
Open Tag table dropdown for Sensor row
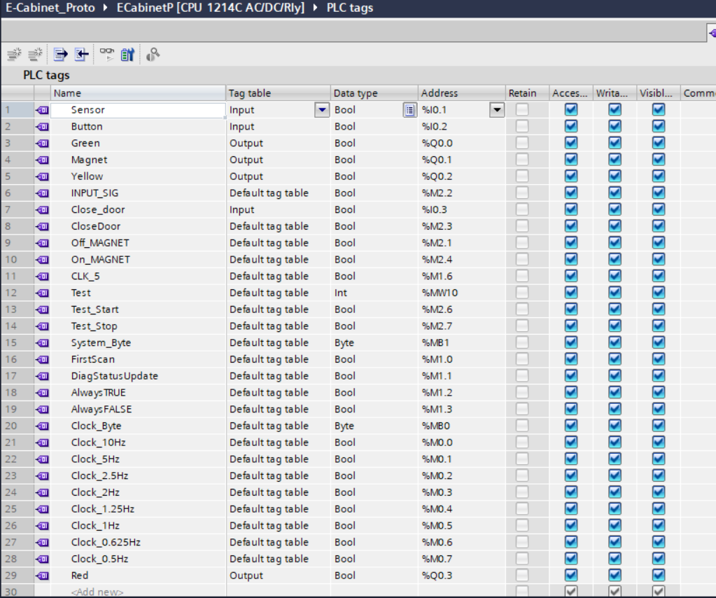(322, 110)
